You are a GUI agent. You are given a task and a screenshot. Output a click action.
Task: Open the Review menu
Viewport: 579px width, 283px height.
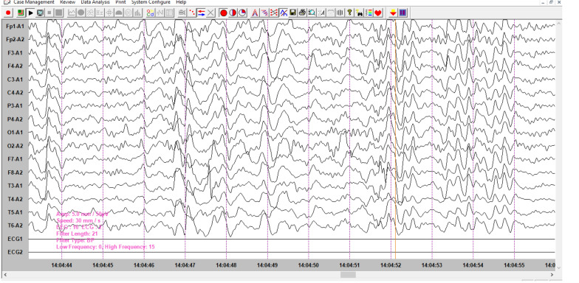pos(68,2)
